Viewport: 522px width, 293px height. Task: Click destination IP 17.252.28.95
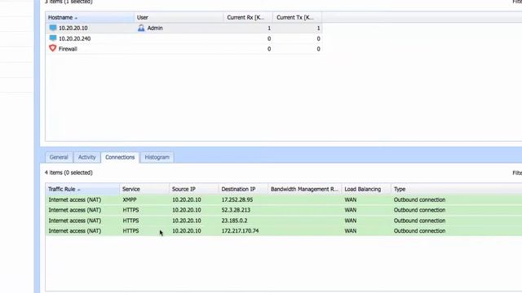coord(237,199)
